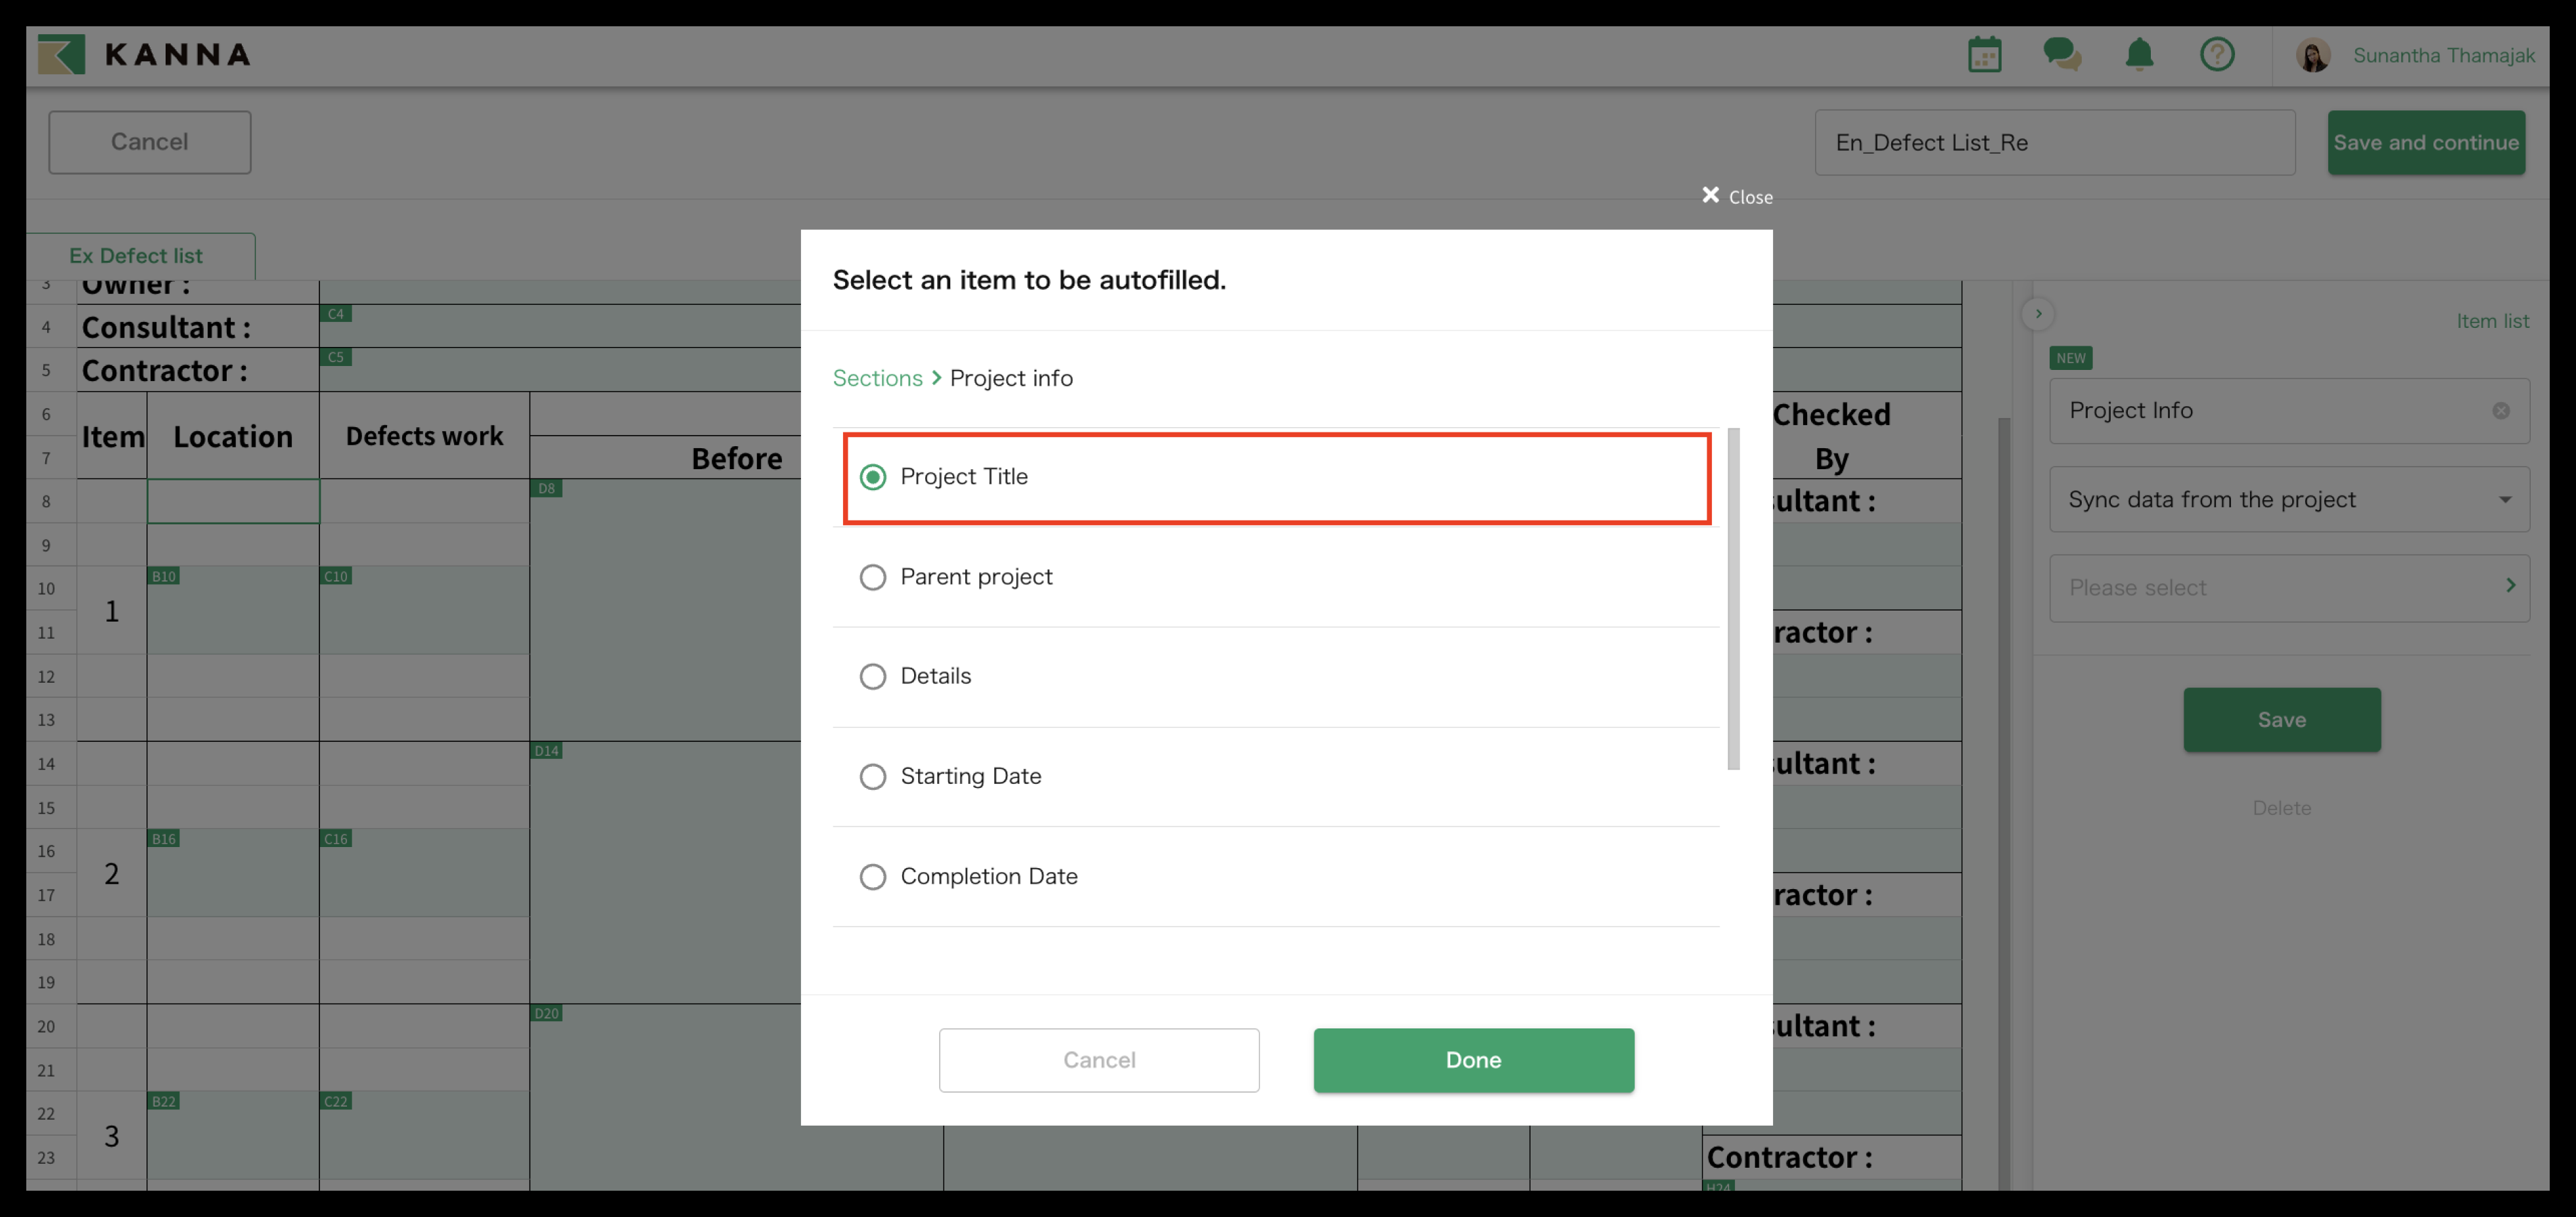Go back to Sections breadcrumb
This screenshot has height=1217, width=2576.
coord(877,378)
